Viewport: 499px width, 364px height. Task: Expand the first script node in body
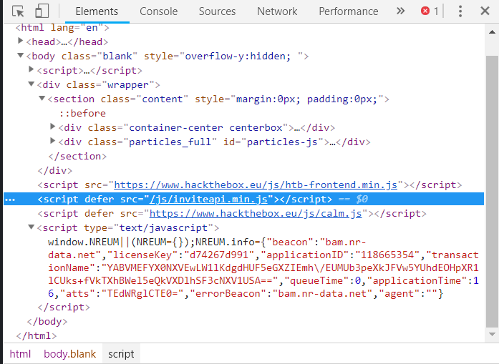[x=32, y=69]
